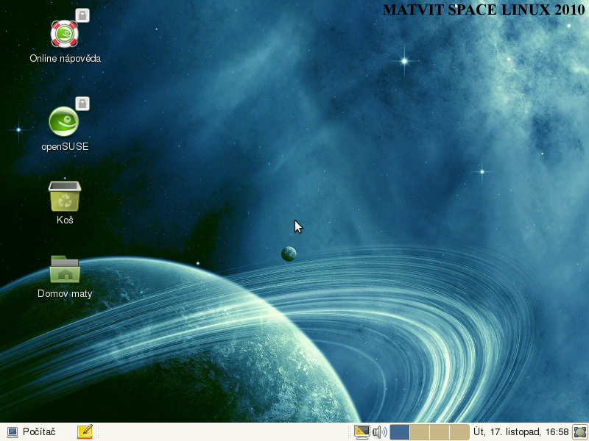Image resolution: width=589 pixels, height=441 pixels.
Task: Switch to the fourth workspace
Action: [x=459, y=432]
